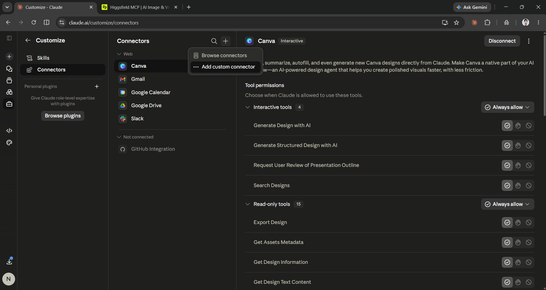Open browser side panel split icon
Screen dimensions: 546x290
[x=46, y=22]
